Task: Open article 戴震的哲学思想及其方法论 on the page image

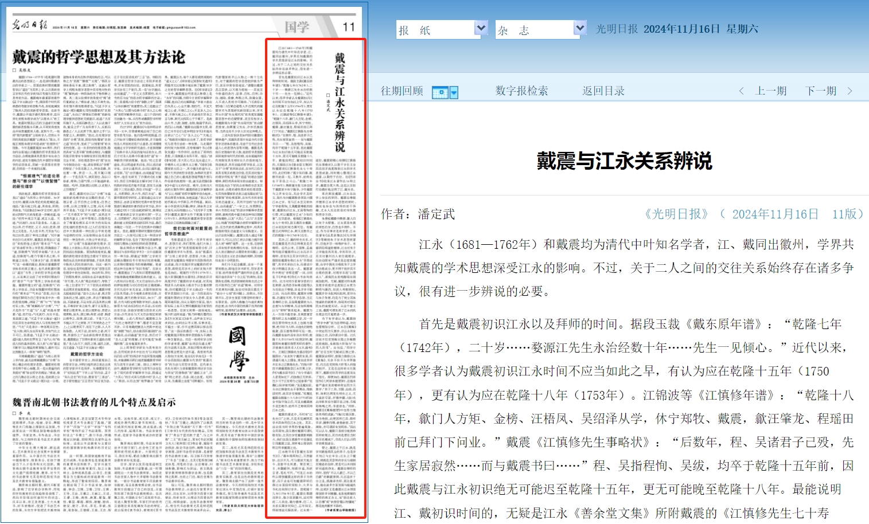Action: click(x=99, y=57)
